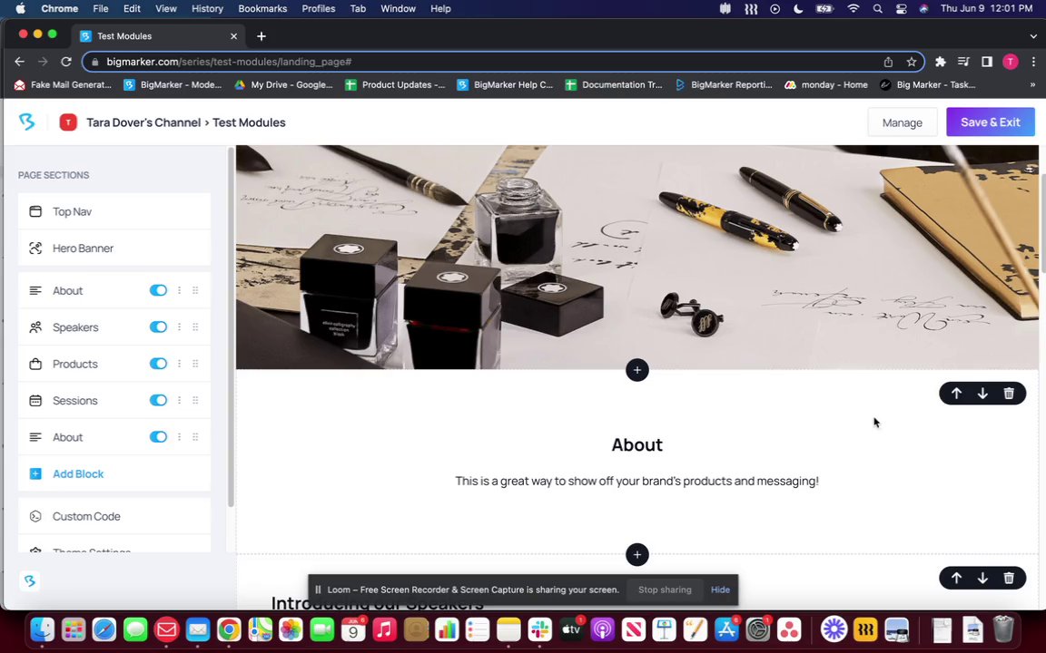Open the tab search dropdown arrow
The width and height of the screenshot is (1046, 653).
(x=1032, y=36)
